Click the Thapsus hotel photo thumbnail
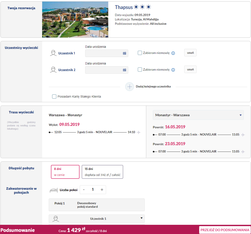251x234 pixels. 75,20
